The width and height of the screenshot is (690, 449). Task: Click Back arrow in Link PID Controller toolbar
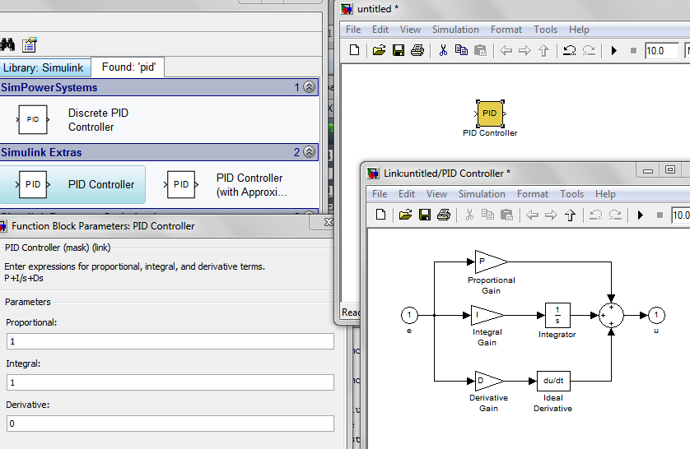[533, 215]
